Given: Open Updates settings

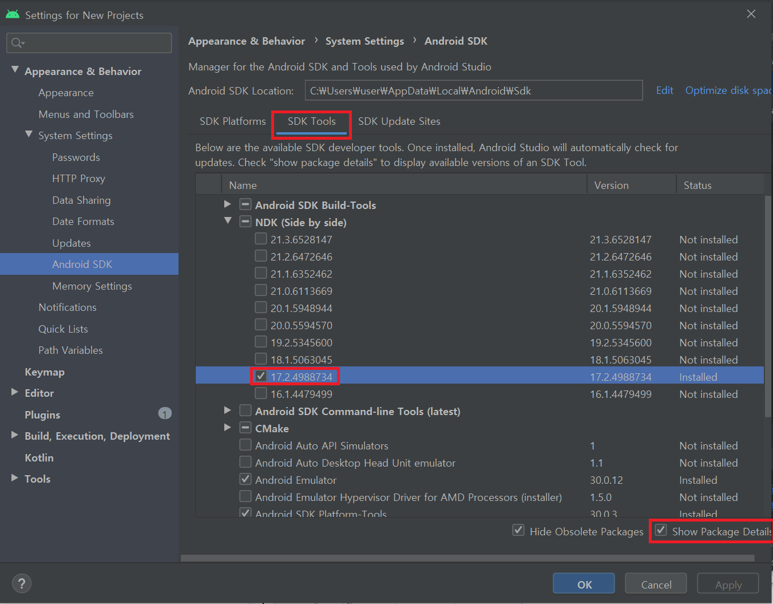Looking at the screenshot, I should (x=72, y=243).
